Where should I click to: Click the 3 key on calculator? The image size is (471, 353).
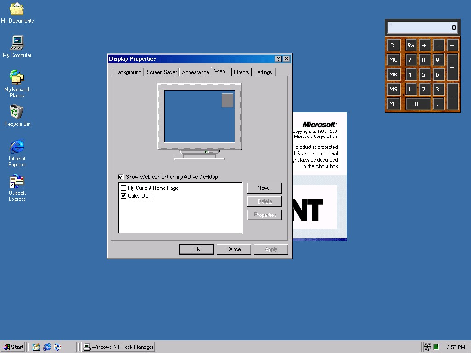click(x=438, y=89)
